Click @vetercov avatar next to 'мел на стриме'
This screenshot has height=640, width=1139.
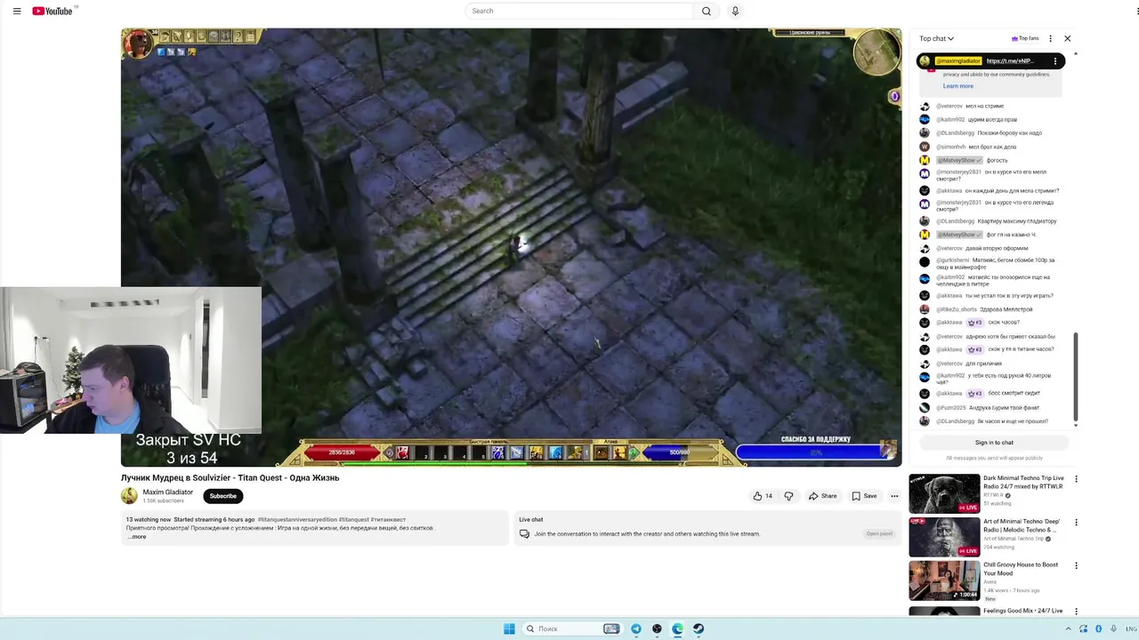point(925,106)
